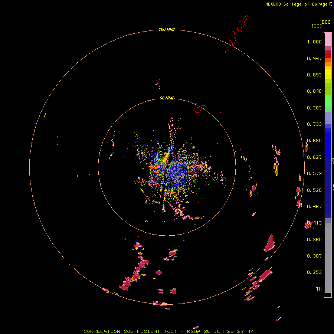Click the pink segment at top of color bar
This screenshot has height=334, width=334.
(x=328, y=39)
